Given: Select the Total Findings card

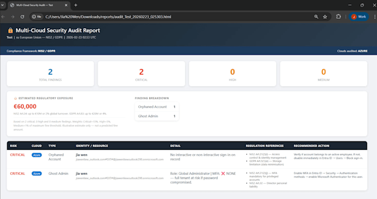Looking at the screenshot, I should click(50, 74).
